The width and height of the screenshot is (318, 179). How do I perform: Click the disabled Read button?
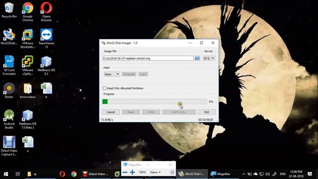pyautogui.click(x=131, y=112)
